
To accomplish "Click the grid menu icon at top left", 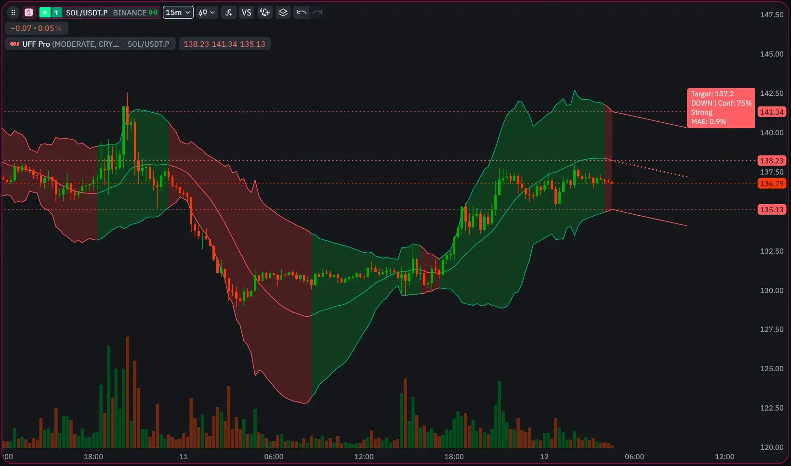I will pos(13,12).
